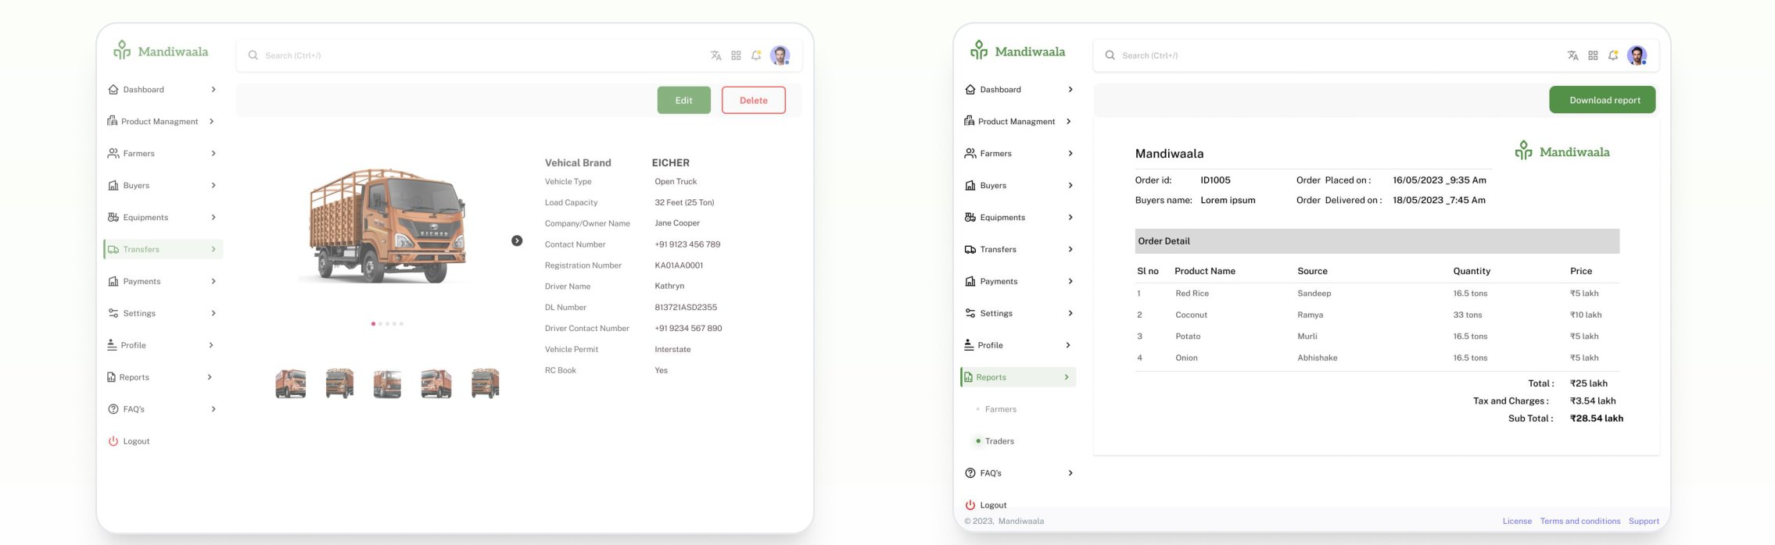Open the Reports menu item in the right window

tap(1018, 377)
